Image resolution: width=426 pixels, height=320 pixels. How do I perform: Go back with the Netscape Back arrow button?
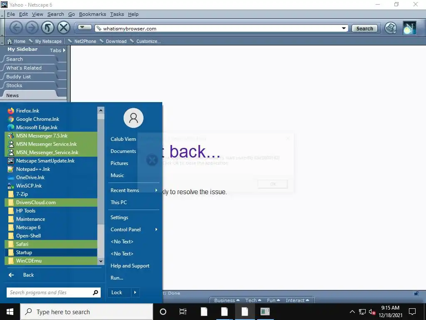[x=16, y=28]
